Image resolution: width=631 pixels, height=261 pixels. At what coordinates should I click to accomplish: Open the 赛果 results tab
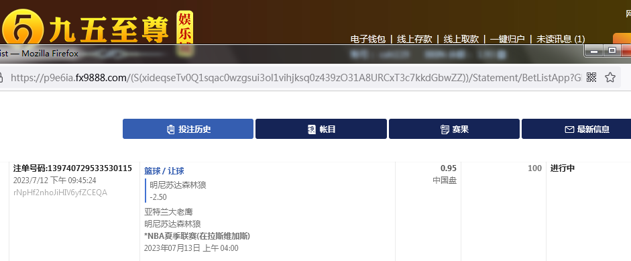tap(454, 129)
